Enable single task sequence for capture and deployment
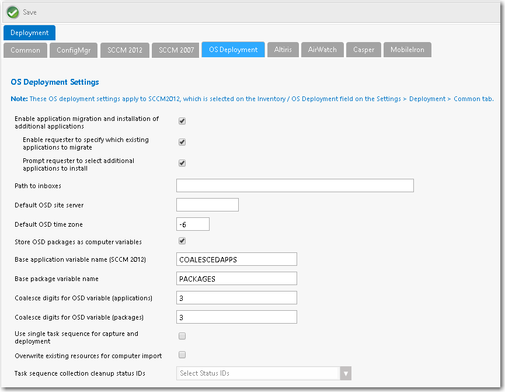 [182, 335]
